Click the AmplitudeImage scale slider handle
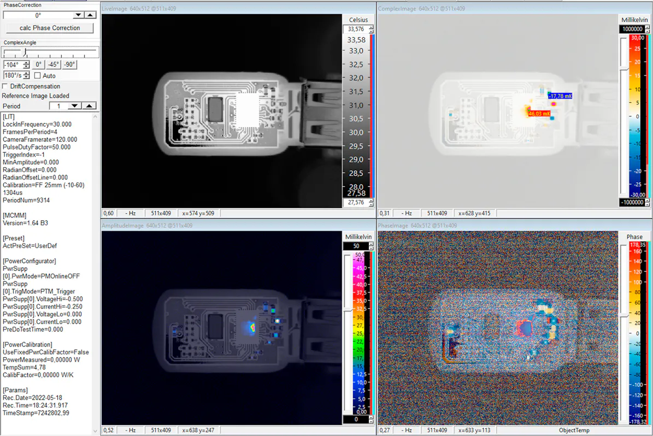This screenshot has height=436, width=653. click(x=348, y=310)
